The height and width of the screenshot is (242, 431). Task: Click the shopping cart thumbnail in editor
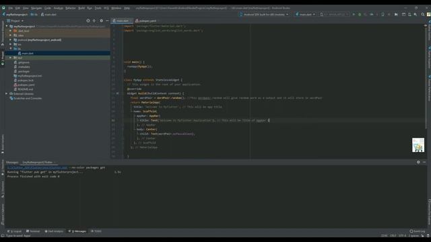click(418, 145)
